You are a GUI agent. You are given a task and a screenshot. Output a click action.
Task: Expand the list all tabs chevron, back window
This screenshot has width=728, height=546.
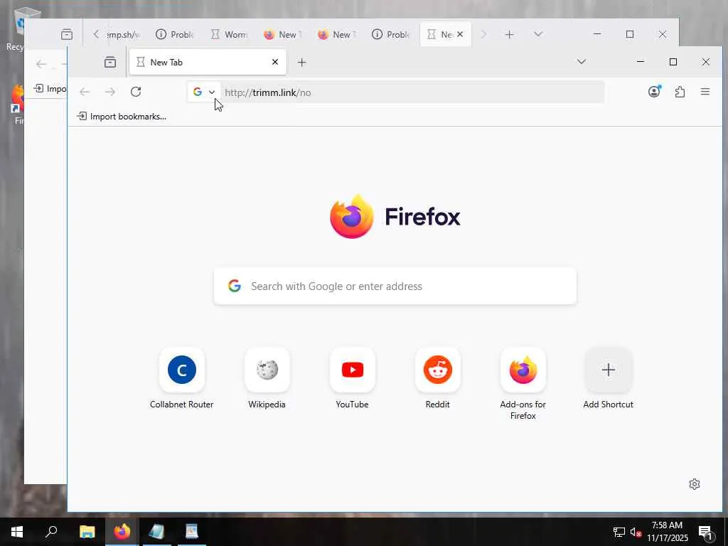pyautogui.click(x=537, y=34)
